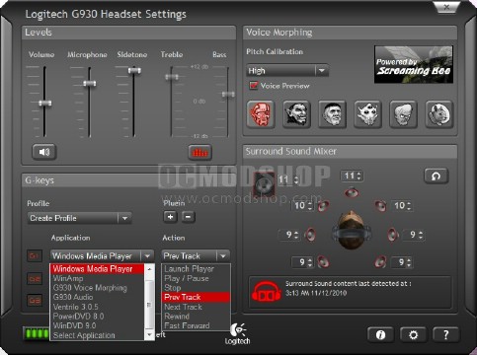477x355 pixels.
Task: Choose WinAmp from the application list
Action: 97,278
